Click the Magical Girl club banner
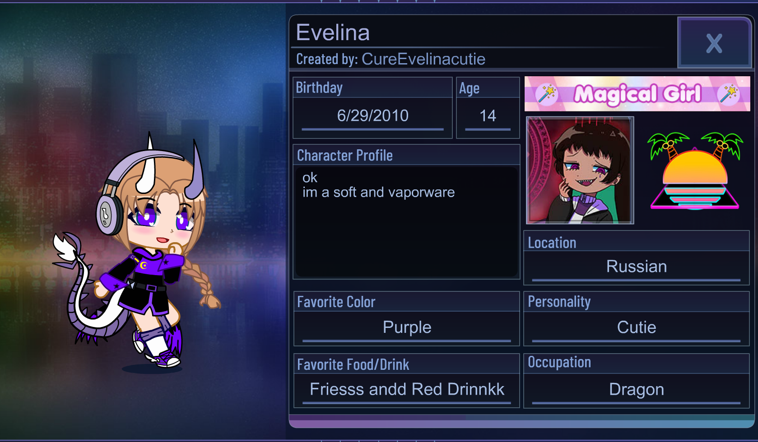The width and height of the screenshot is (758, 442). pos(637,94)
